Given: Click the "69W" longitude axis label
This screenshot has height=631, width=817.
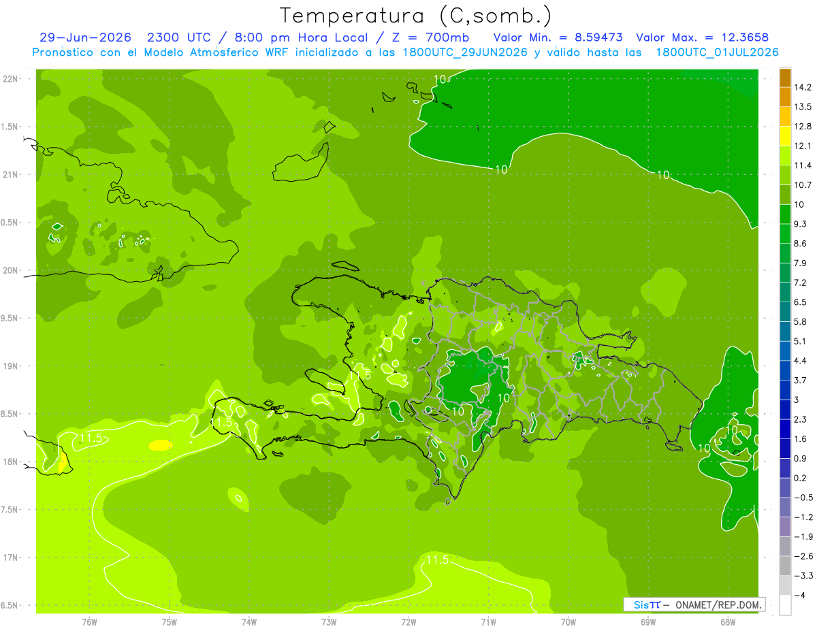Looking at the screenshot, I should (x=648, y=621).
